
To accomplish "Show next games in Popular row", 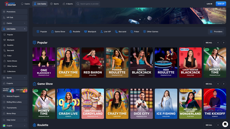I will pos(224,43).
